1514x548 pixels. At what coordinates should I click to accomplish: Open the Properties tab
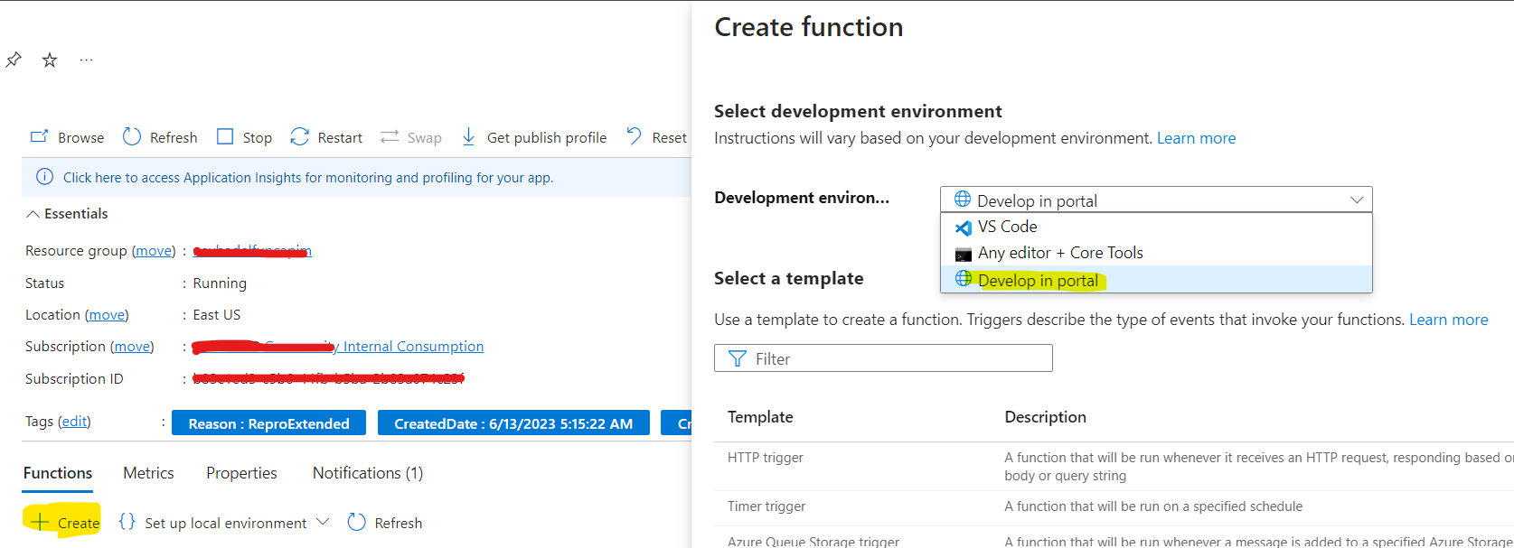point(241,473)
